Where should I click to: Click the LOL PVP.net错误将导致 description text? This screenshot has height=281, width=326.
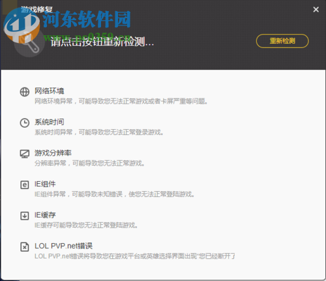135,256
